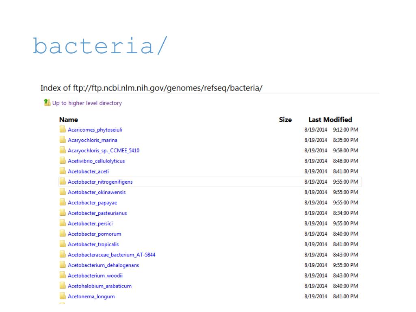Click folder icon beside Acetobacter_pomorum

pos(63,234)
